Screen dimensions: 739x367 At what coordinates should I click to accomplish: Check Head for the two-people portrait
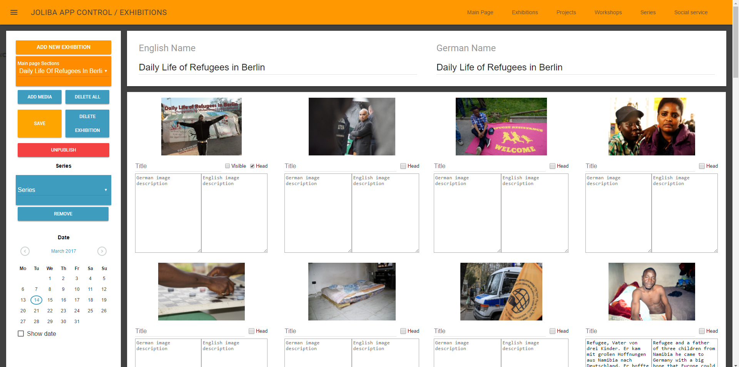(702, 166)
